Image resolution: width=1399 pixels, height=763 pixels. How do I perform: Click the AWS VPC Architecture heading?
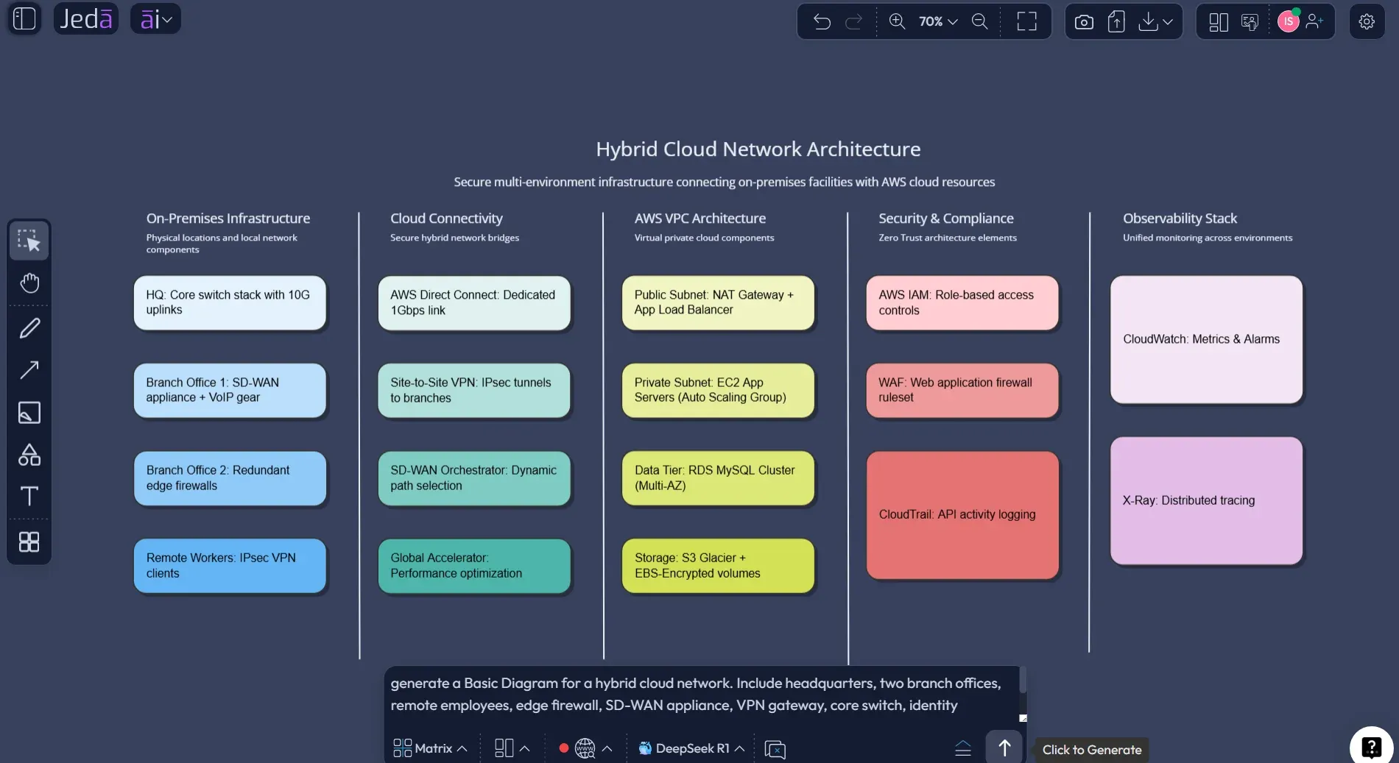700,219
